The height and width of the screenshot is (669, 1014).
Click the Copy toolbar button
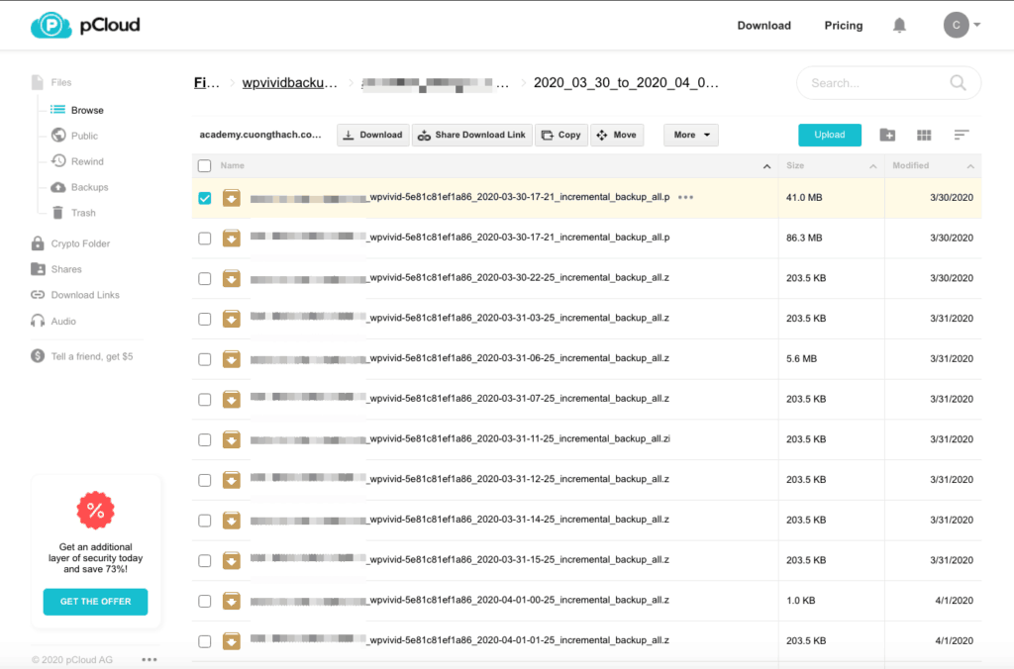[x=561, y=135]
